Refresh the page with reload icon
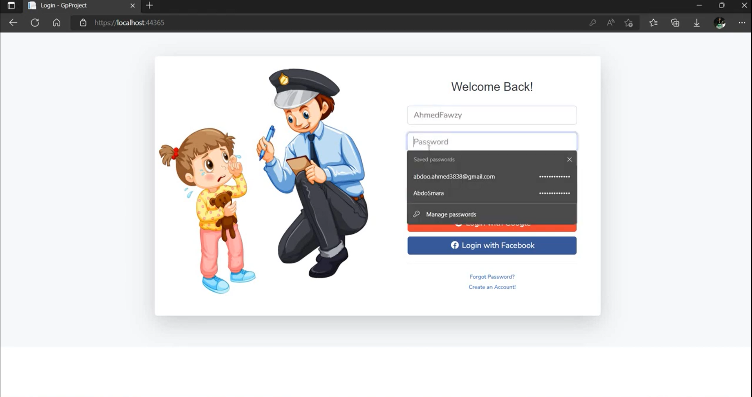The image size is (752, 397). 35,23
